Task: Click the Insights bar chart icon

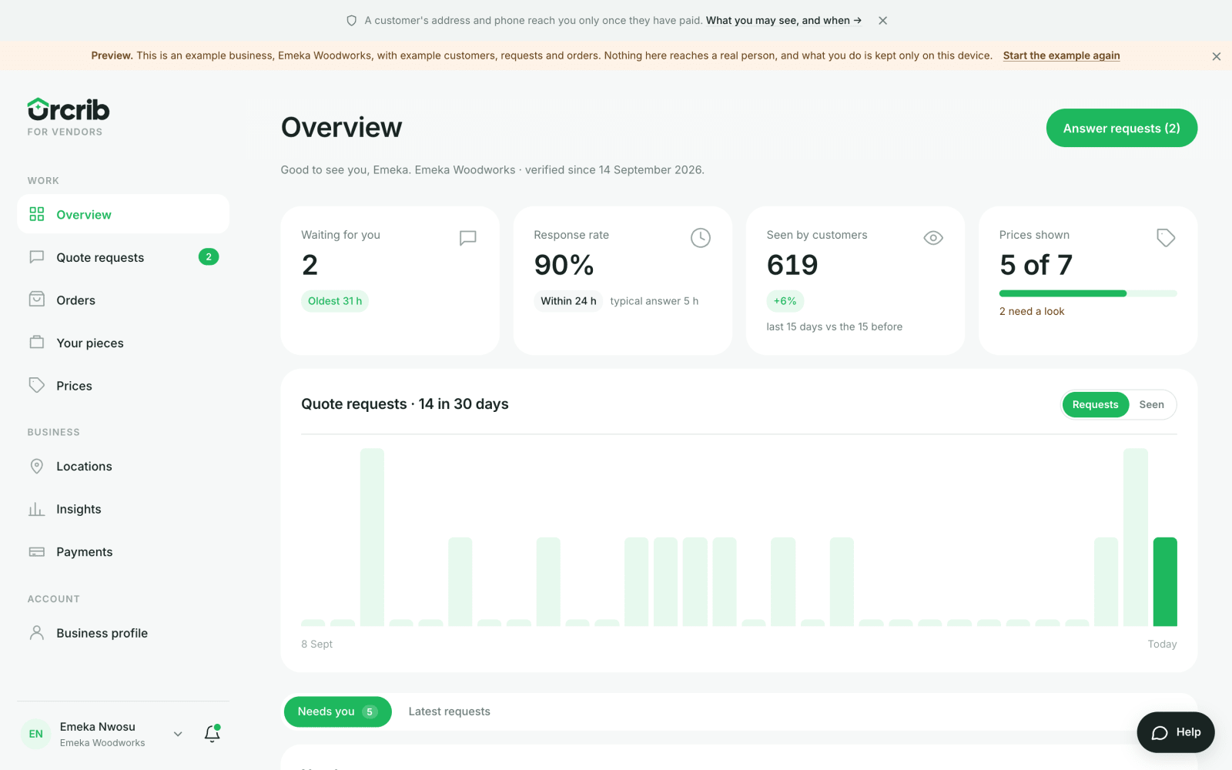Action: (37, 509)
